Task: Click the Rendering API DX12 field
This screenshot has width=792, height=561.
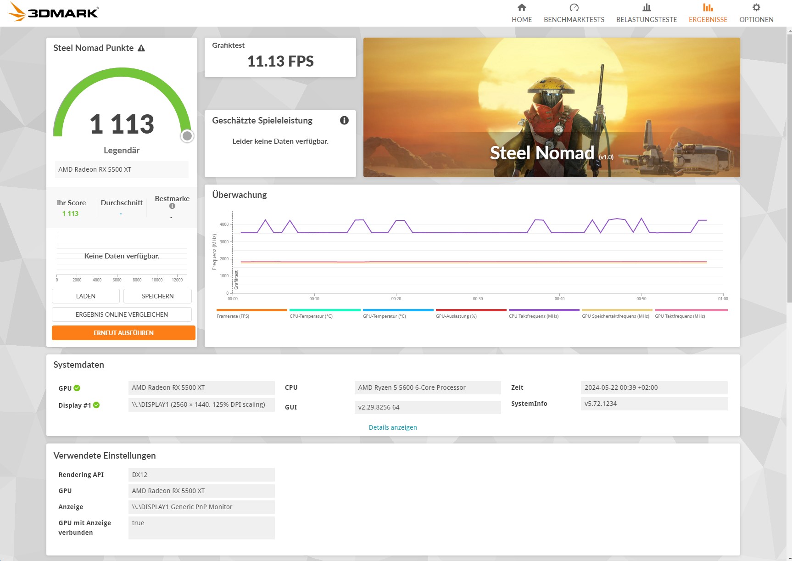Action: 201,475
